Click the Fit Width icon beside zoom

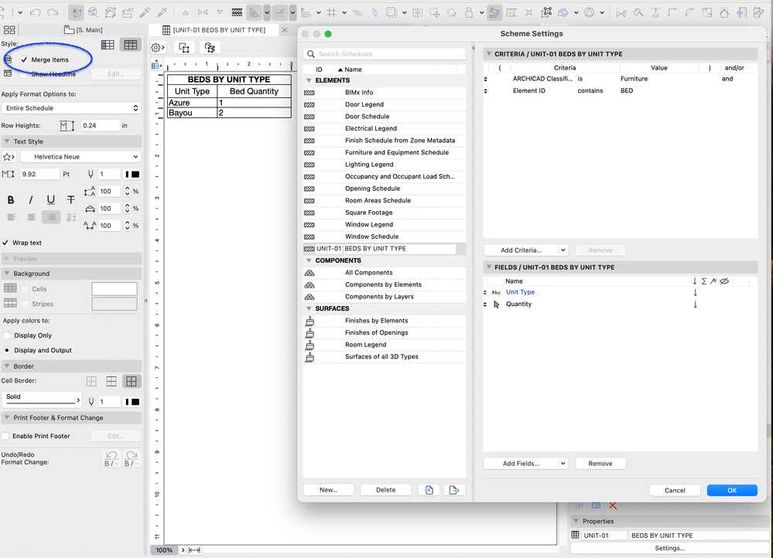pos(193,550)
